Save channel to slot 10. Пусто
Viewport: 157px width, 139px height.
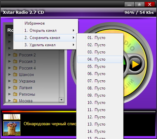[x=100, y=103]
